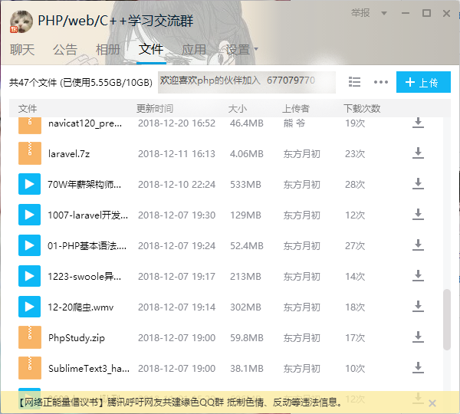Click the 01-PHP基本语法 video play icon

pyautogui.click(x=29, y=245)
